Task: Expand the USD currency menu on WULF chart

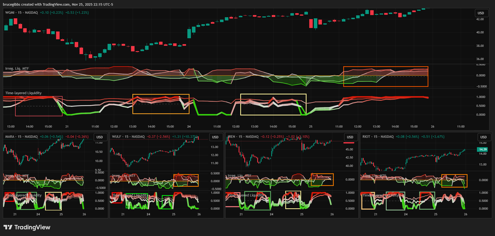Action: (215, 137)
